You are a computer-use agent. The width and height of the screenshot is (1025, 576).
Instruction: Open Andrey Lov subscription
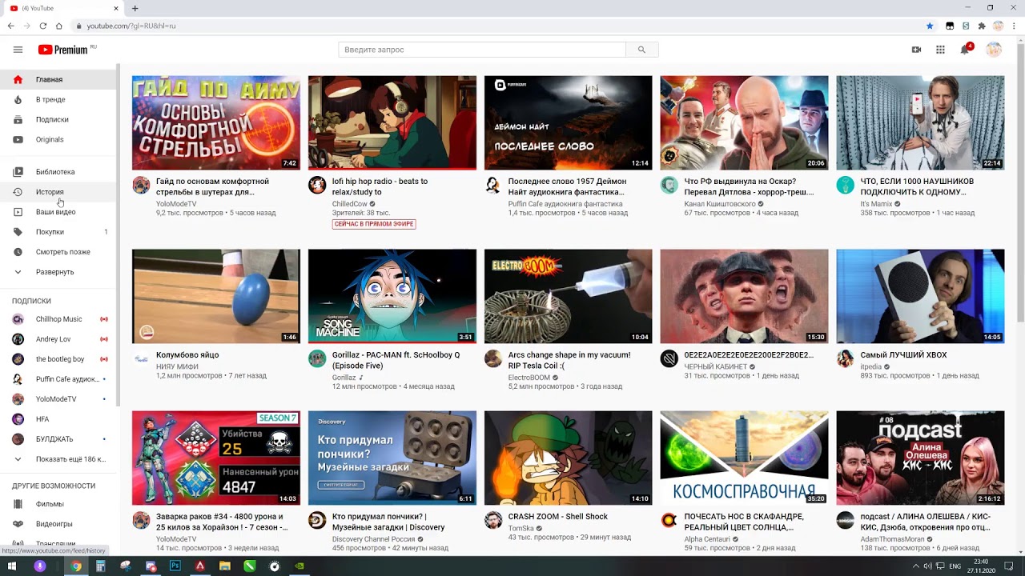tap(58, 339)
